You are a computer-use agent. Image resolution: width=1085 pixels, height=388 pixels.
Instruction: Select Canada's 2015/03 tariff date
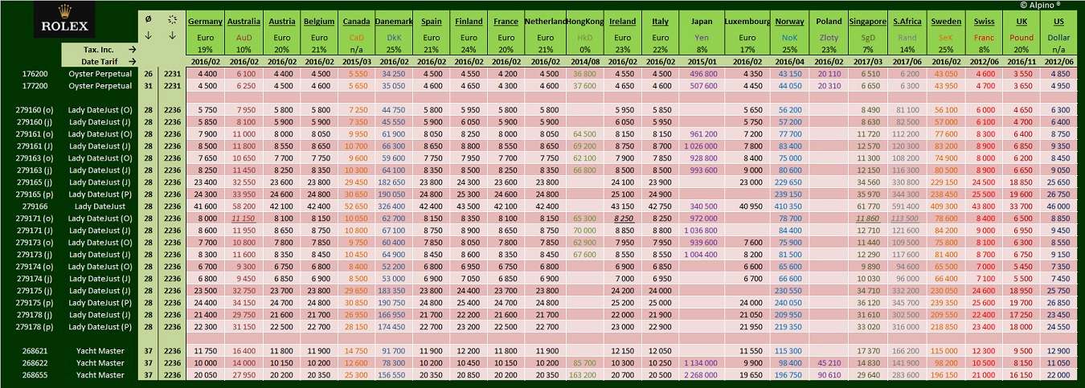(x=357, y=61)
